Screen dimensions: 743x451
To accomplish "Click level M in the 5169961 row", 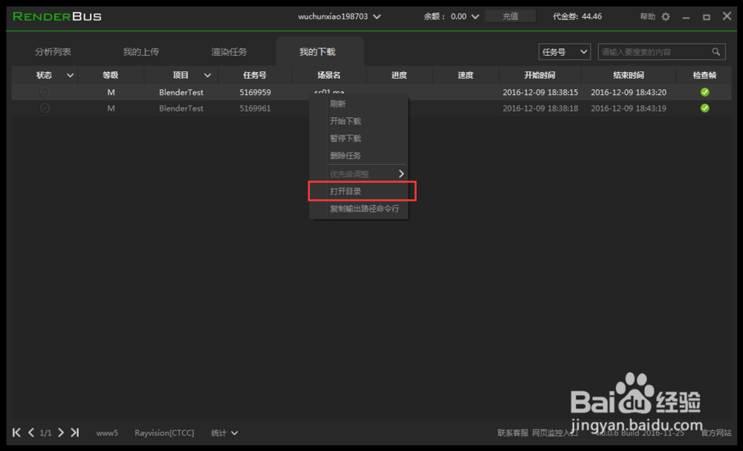I will tap(111, 108).
